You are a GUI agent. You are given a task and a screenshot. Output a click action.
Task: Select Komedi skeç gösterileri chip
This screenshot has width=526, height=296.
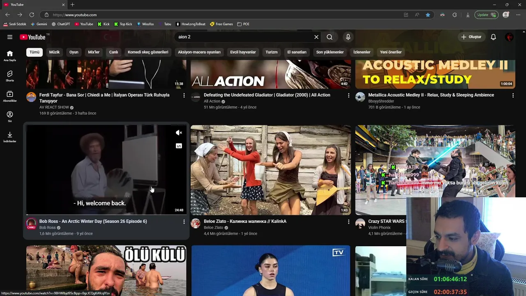pos(148,52)
